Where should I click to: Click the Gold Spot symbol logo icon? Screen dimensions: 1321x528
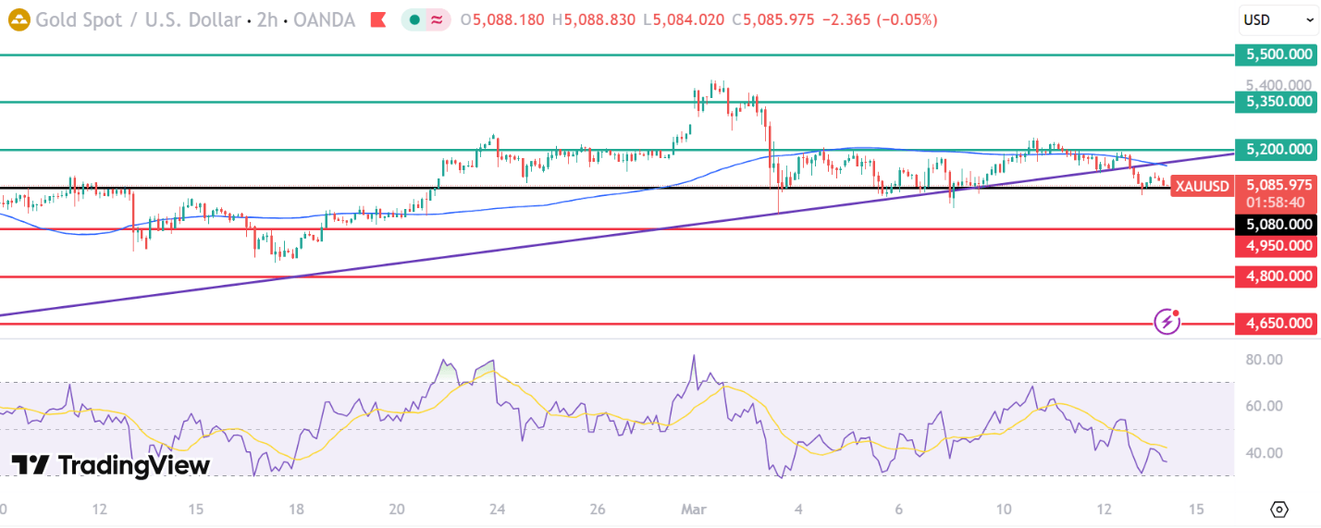[18, 19]
